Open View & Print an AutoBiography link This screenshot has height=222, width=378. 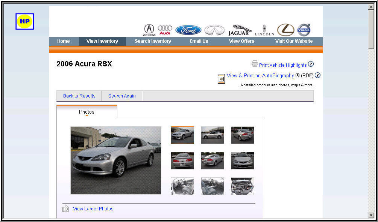(x=260, y=76)
